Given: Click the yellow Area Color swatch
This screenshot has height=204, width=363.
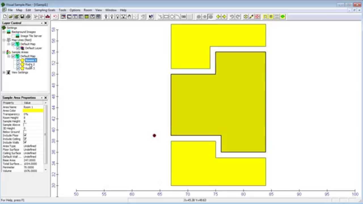Looking at the screenshot, I should click(33, 111).
